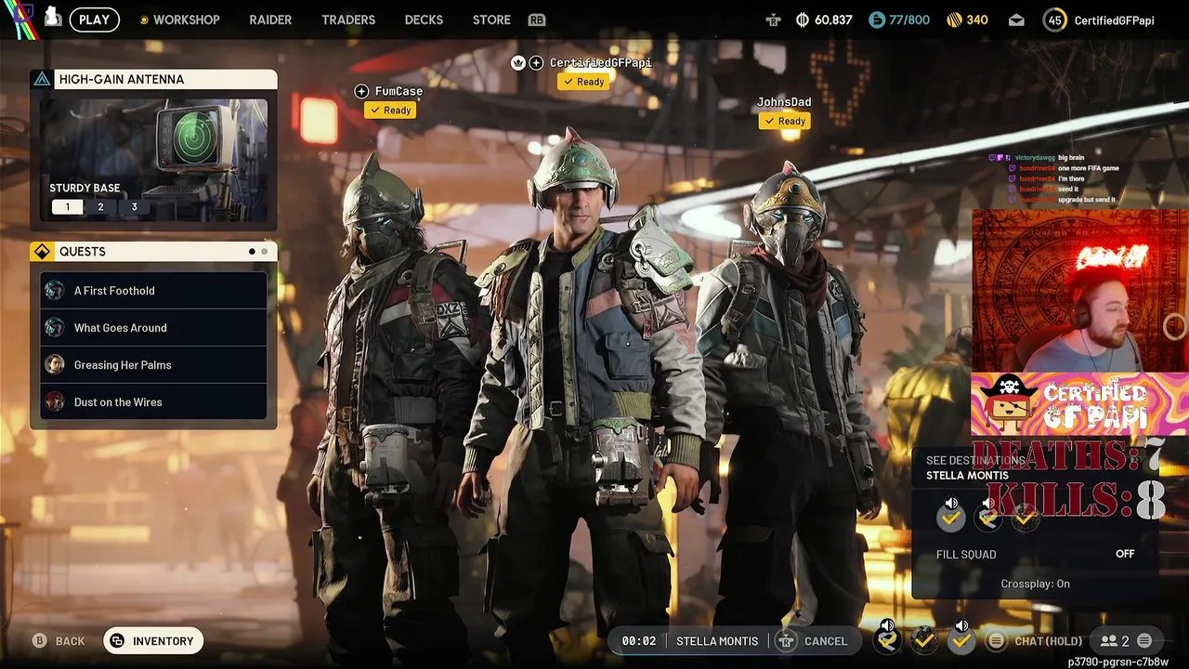This screenshot has width=1189, height=669.
Task: Click the crown party leader icon
Action: coord(518,62)
